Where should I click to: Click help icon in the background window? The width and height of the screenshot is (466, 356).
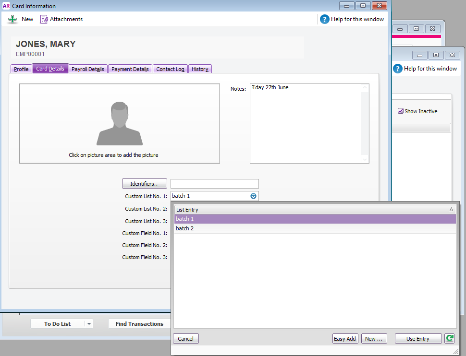pyautogui.click(x=398, y=69)
